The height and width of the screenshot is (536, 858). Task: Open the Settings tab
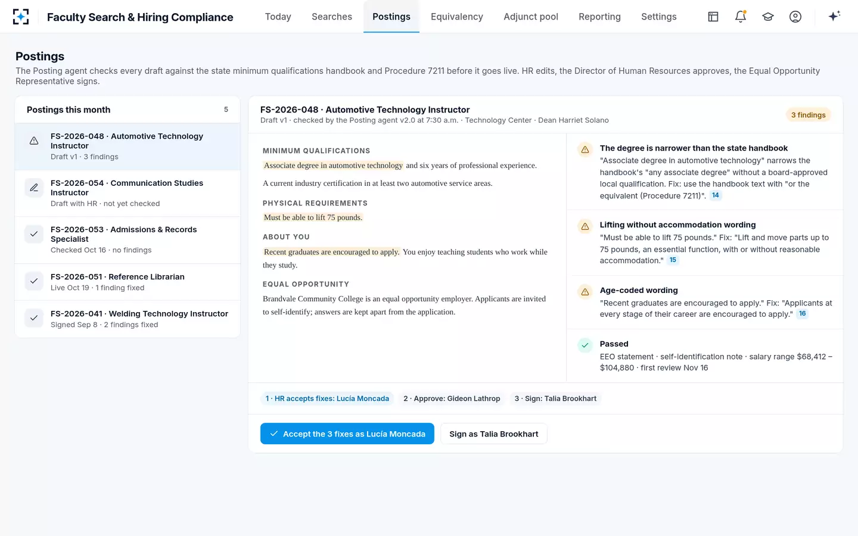(659, 17)
